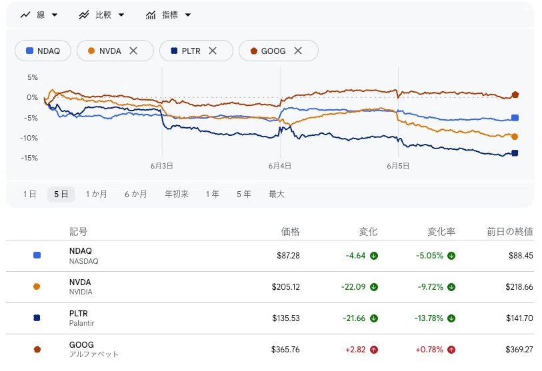Switch to the 年初来 time range
Screen dimensions: 542x371
tap(176, 194)
